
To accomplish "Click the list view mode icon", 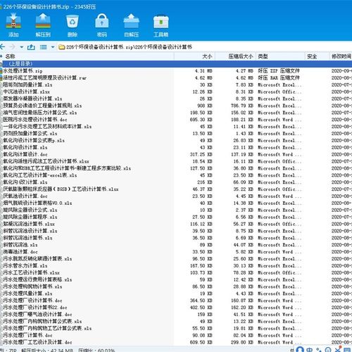I will (x=44, y=47).
